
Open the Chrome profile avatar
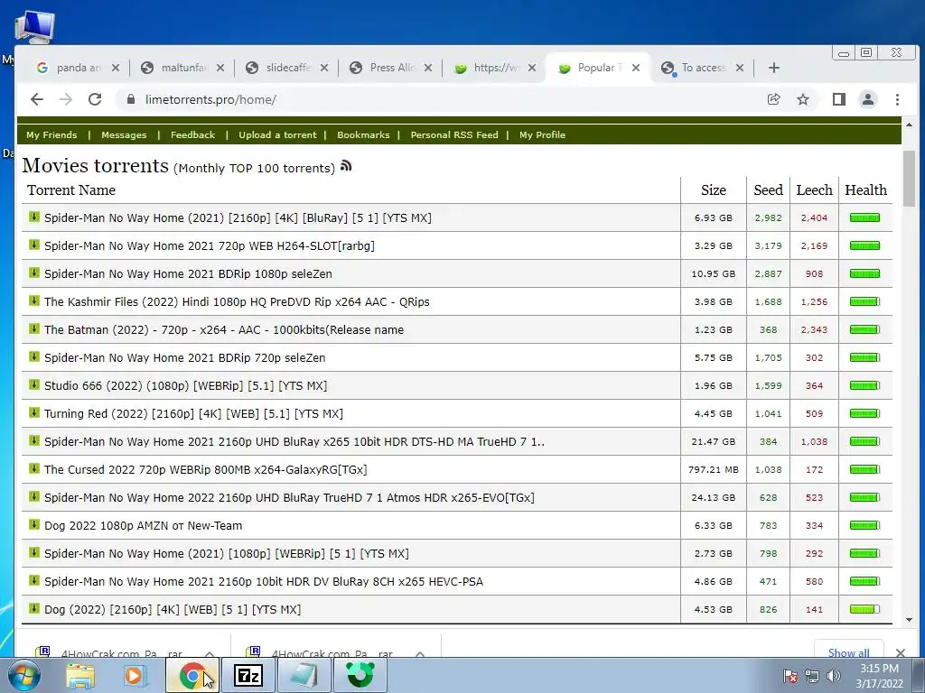point(868,99)
